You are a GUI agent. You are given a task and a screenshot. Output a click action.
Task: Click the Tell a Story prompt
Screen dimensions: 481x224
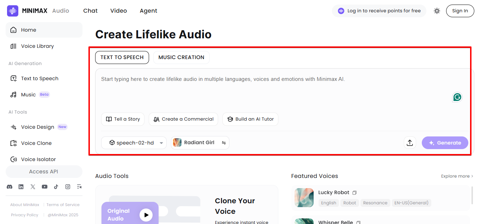click(x=123, y=119)
